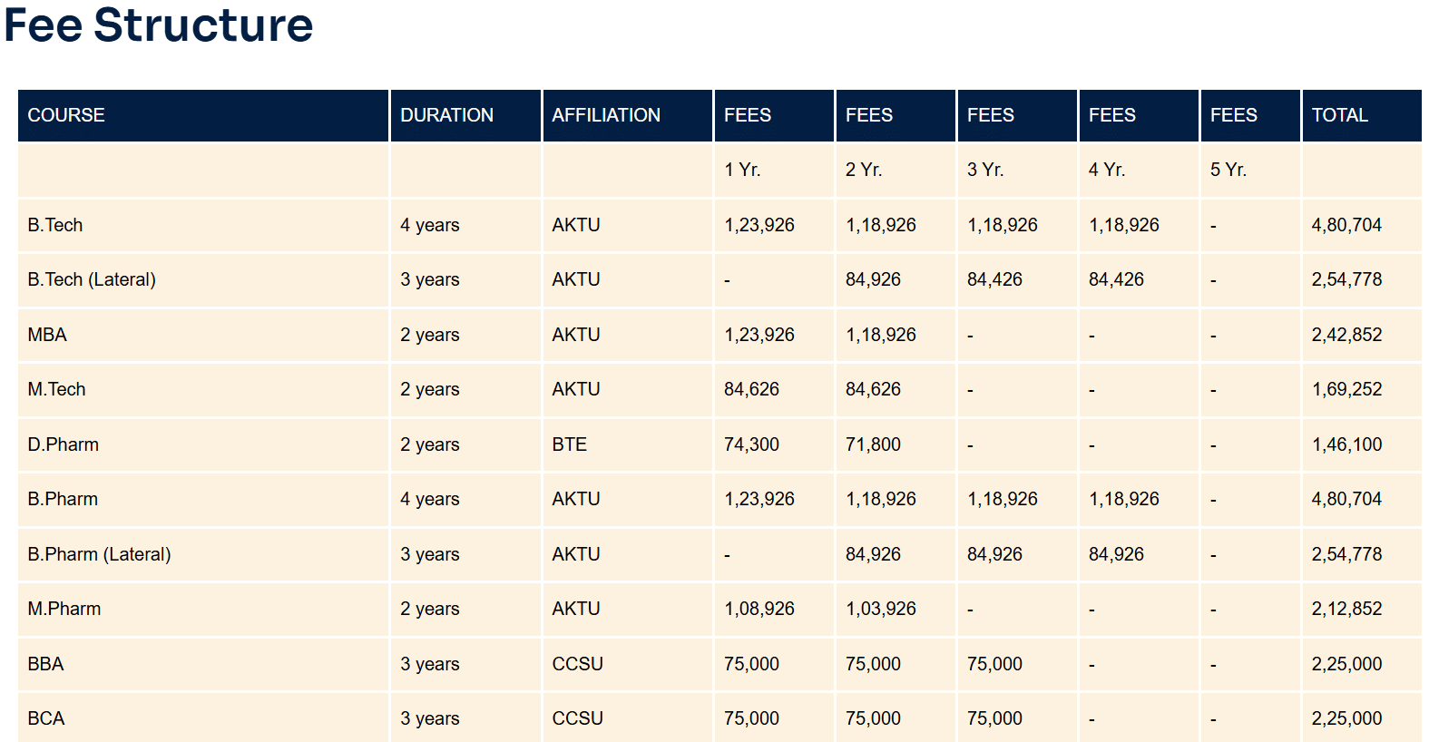This screenshot has height=742, width=1429.
Task: Click the BBA course name
Action: click(45, 664)
